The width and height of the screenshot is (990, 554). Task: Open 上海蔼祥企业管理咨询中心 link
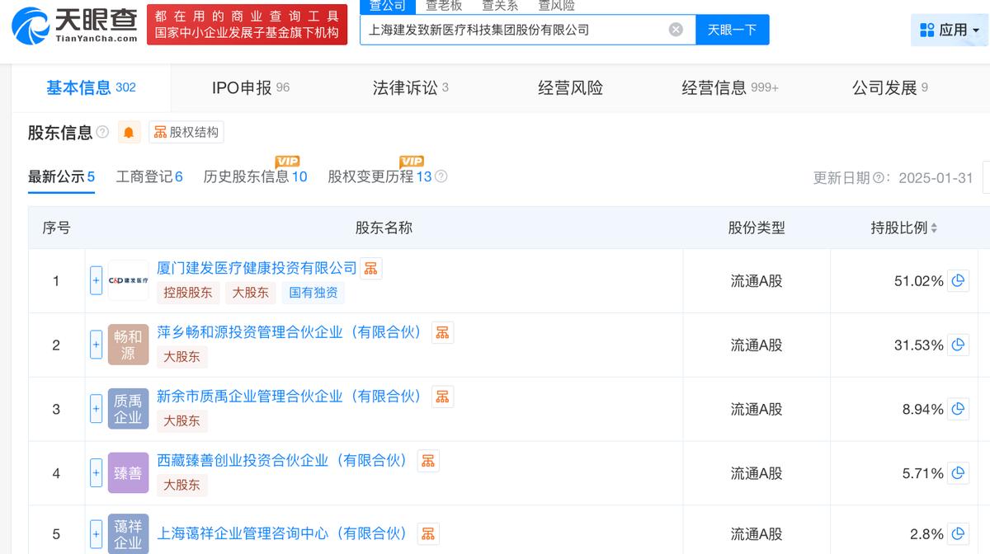(282, 533)
